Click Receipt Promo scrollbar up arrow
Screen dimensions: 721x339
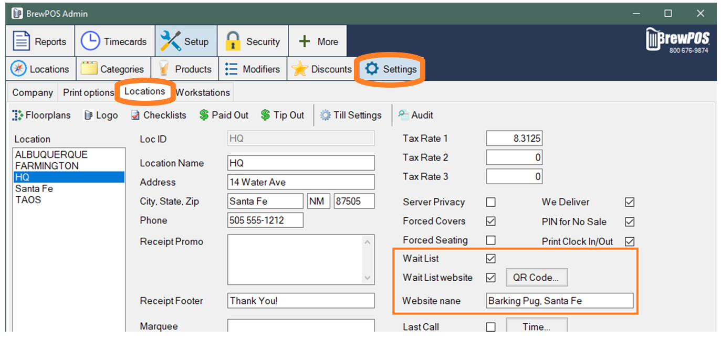coord(368,241)
